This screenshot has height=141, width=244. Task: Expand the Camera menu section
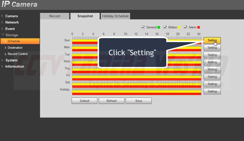point(11,16)
